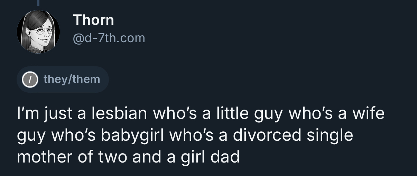
Task: Click the thread connector line above the avatar
Action: pos(38,3)
